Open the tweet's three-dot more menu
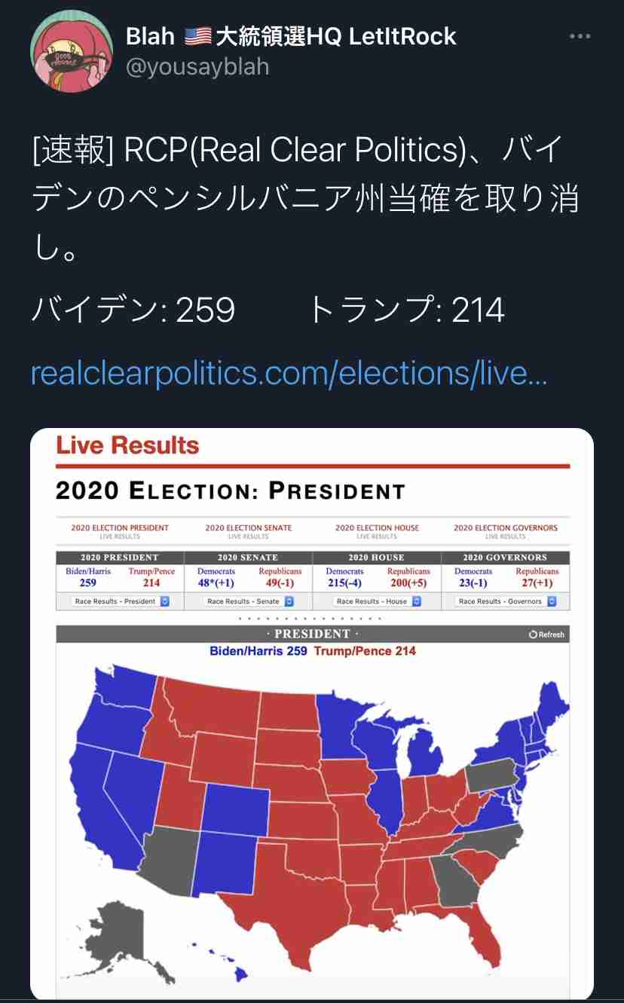Viewport: 624px width, 1003px height. click(x=580, y=36)
